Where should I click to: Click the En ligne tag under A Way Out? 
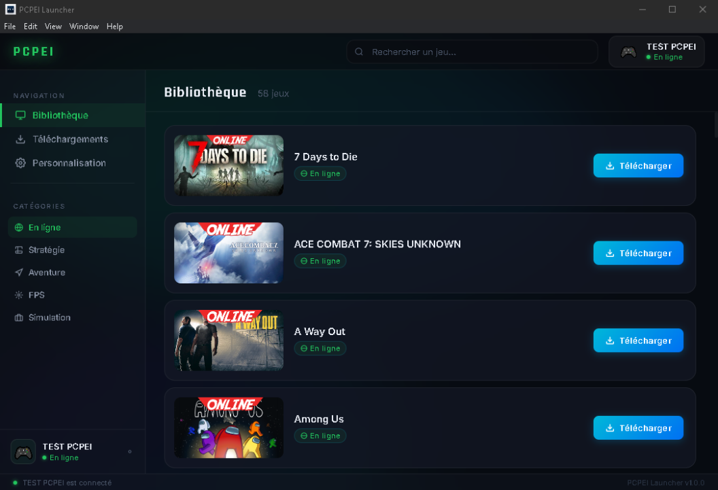320,349
